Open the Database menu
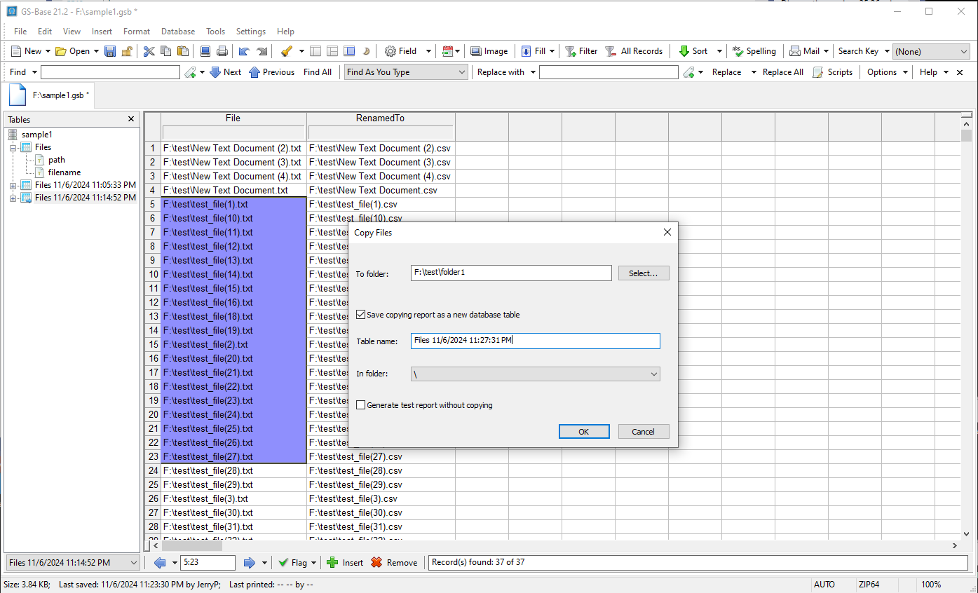Image resolution: width=978 pixels, height=593 pixels. (x=178, y=32)
